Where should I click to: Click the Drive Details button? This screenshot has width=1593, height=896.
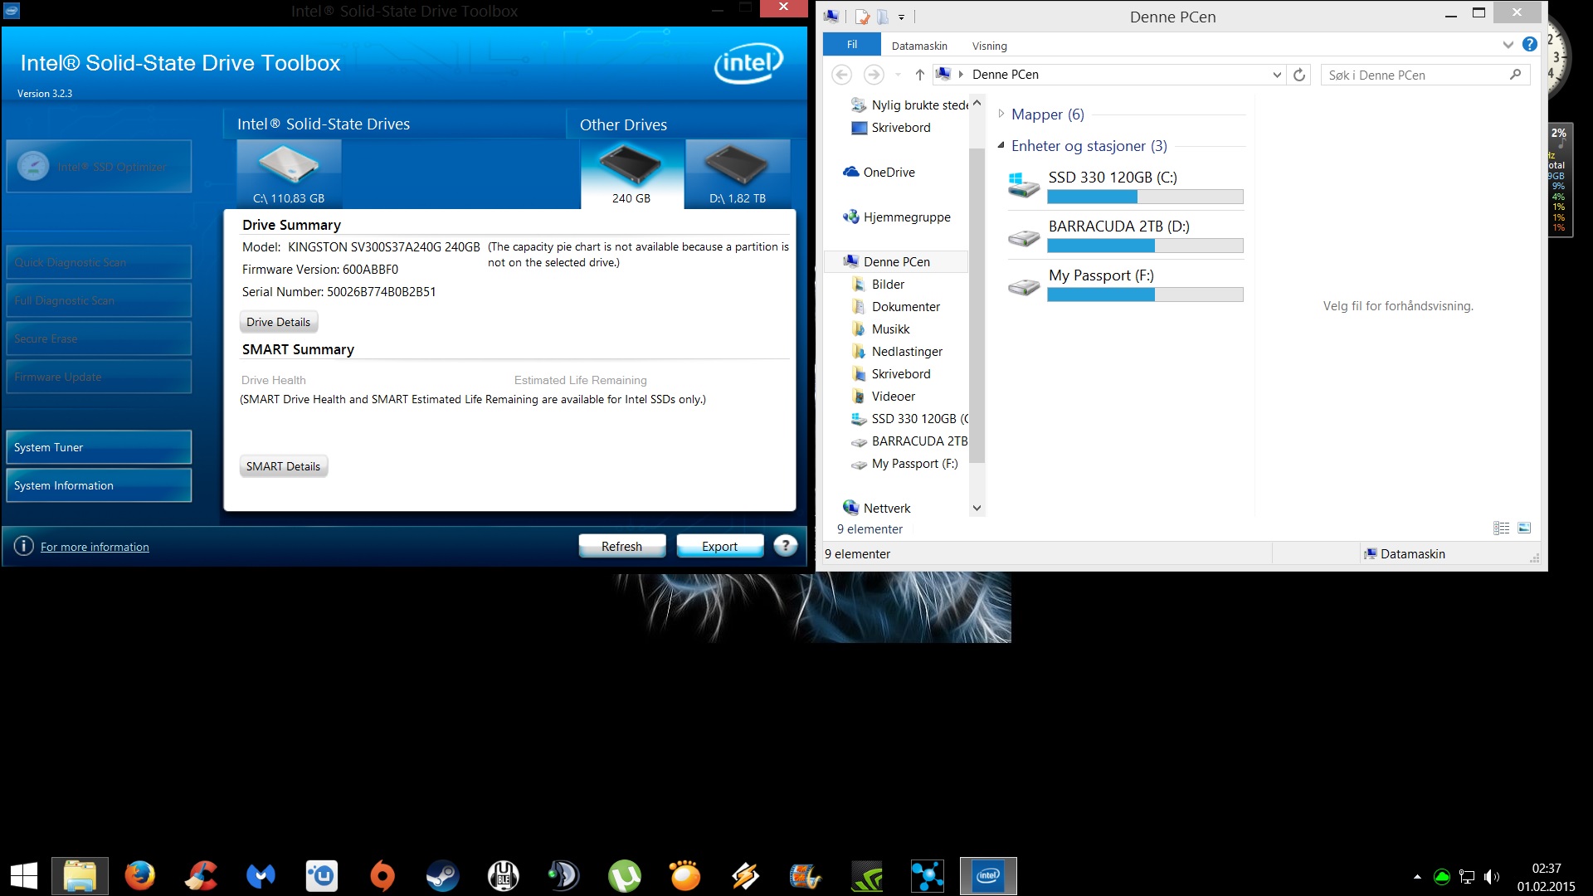[278, 322]
